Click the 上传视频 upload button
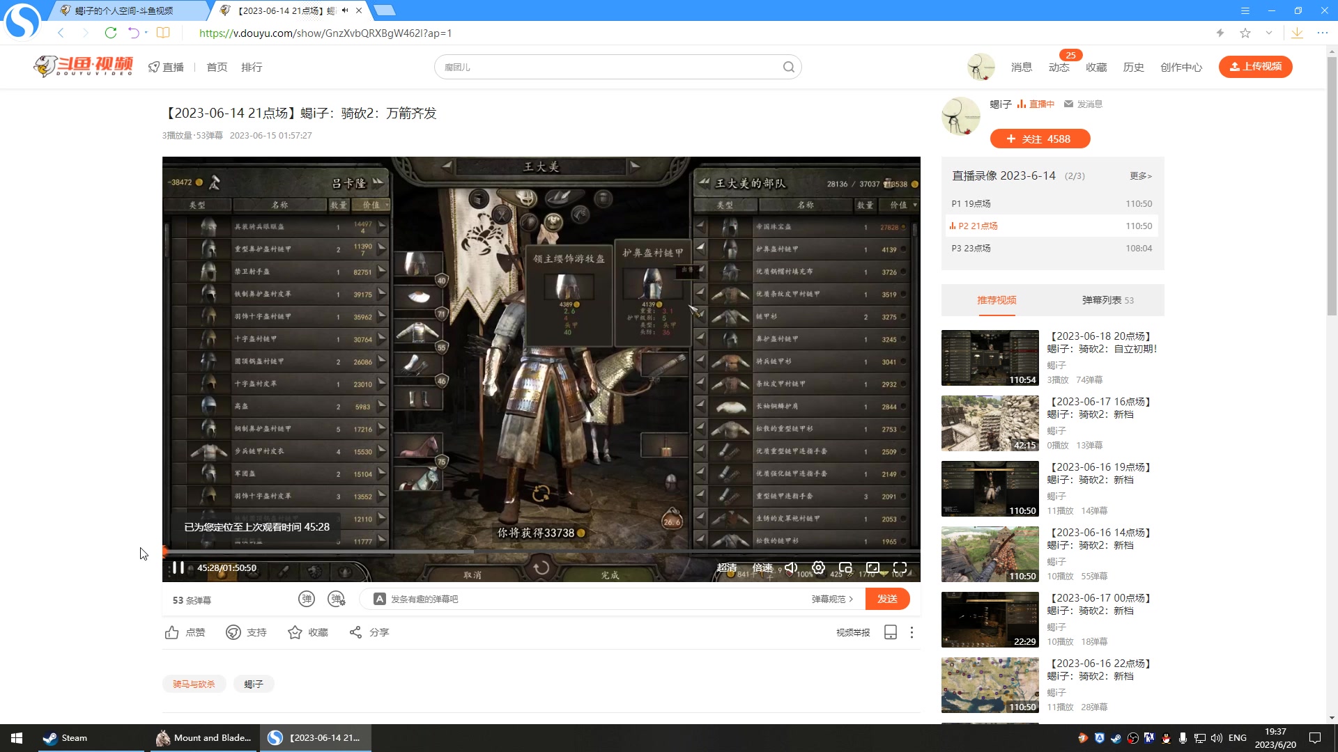 [1256, 66]
